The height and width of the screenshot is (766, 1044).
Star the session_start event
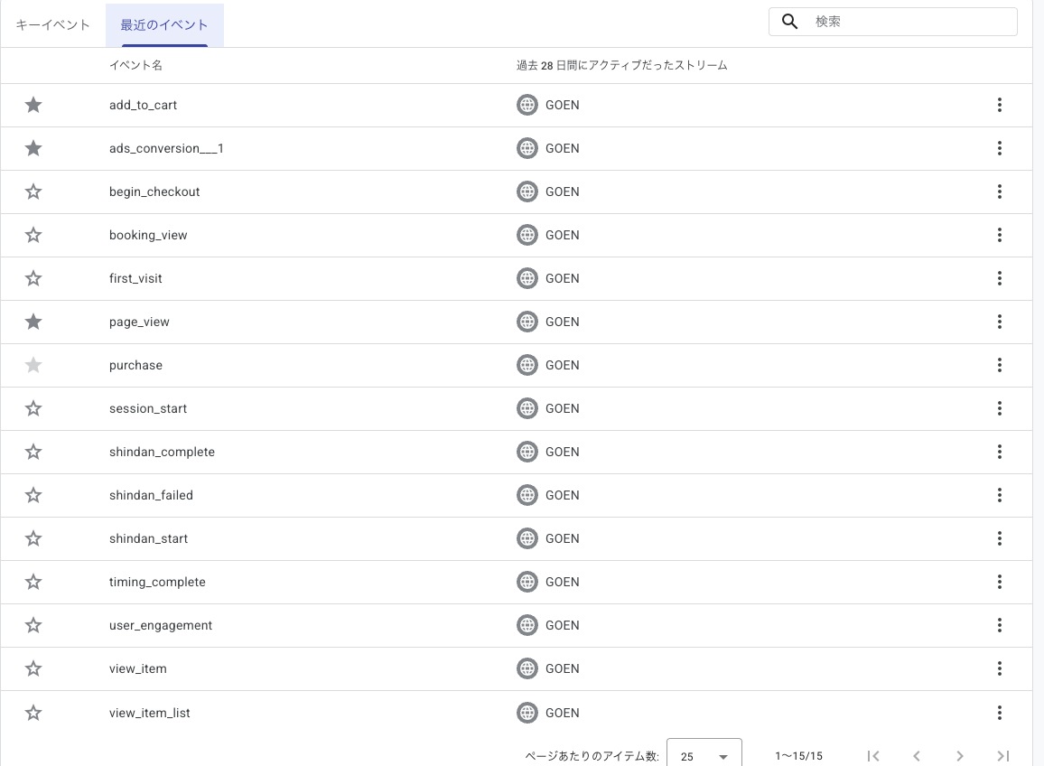pyautogui.click(x=33, y=408)
